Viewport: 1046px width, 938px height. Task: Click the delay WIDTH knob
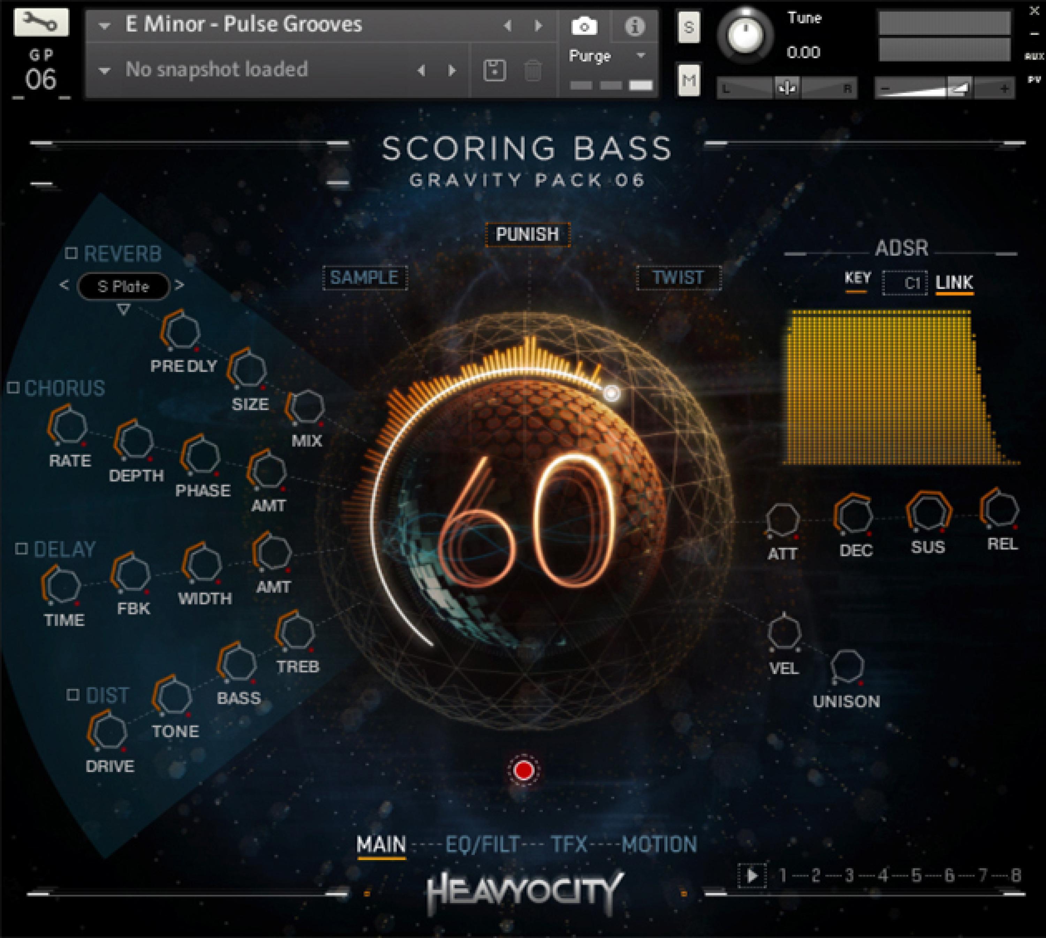(202, 563)
